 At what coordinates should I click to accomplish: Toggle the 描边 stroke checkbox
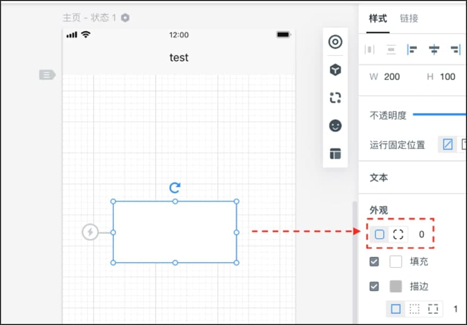pos(374,287)
